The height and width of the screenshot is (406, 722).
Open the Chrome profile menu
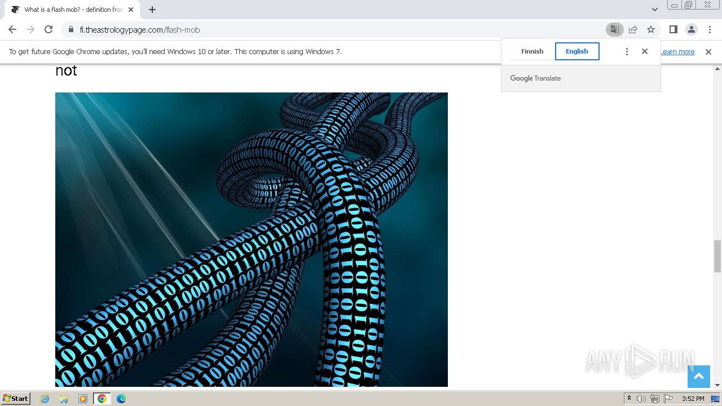[692, 29]
